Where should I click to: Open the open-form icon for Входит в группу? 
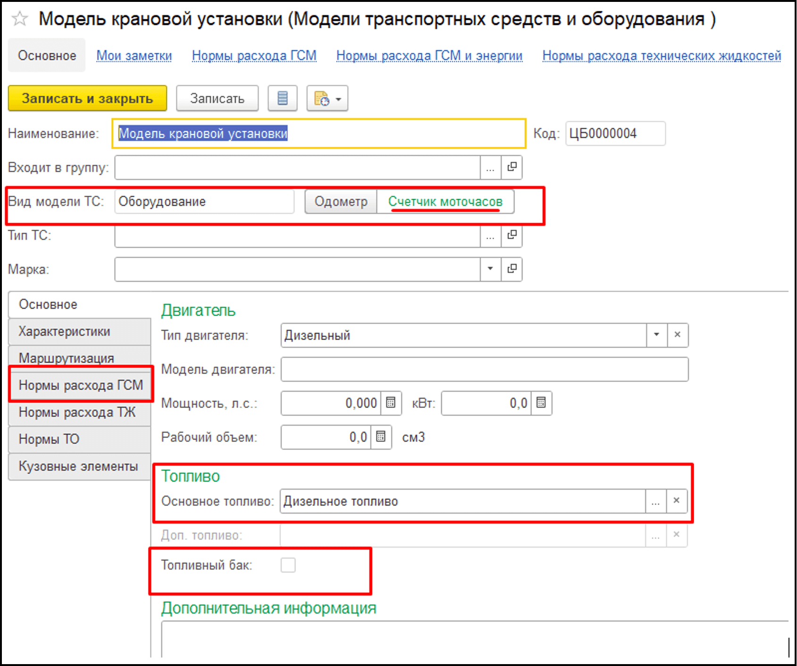[x=512, y=167]
